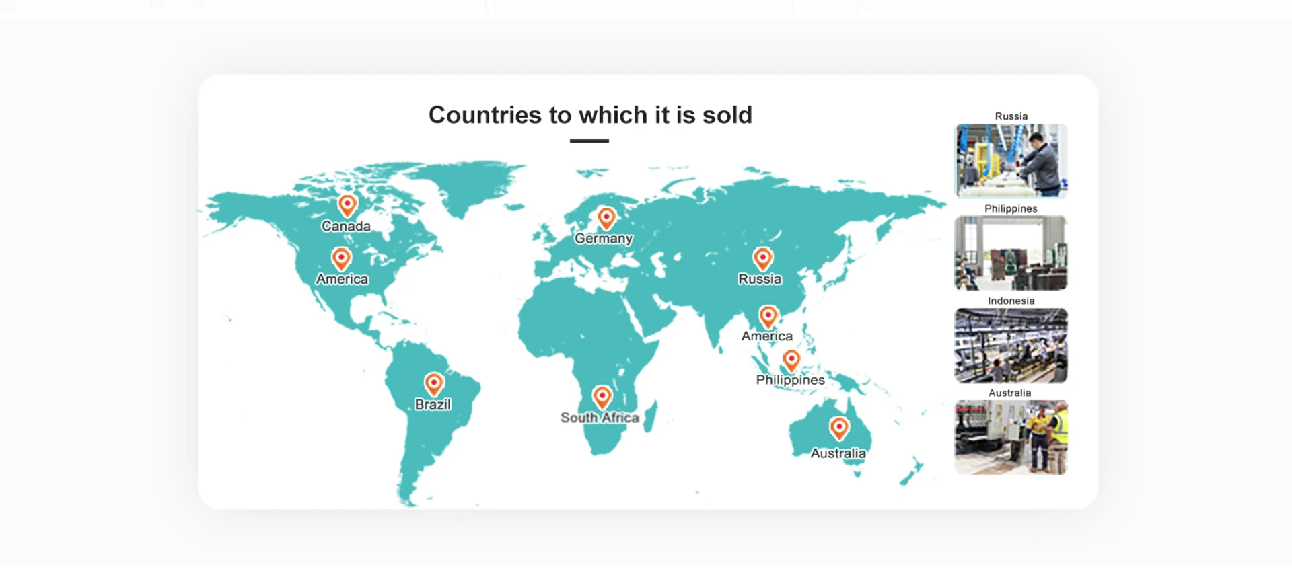Viewport: 1292px width, 575px height.
Task: Click the Canada map pin
Action: coord(347,205)
